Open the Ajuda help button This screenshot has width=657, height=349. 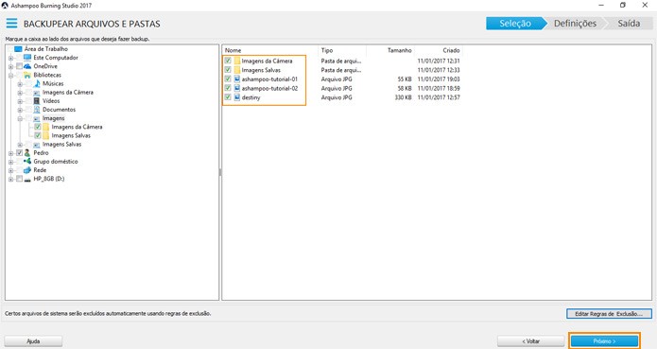(33, 341)
